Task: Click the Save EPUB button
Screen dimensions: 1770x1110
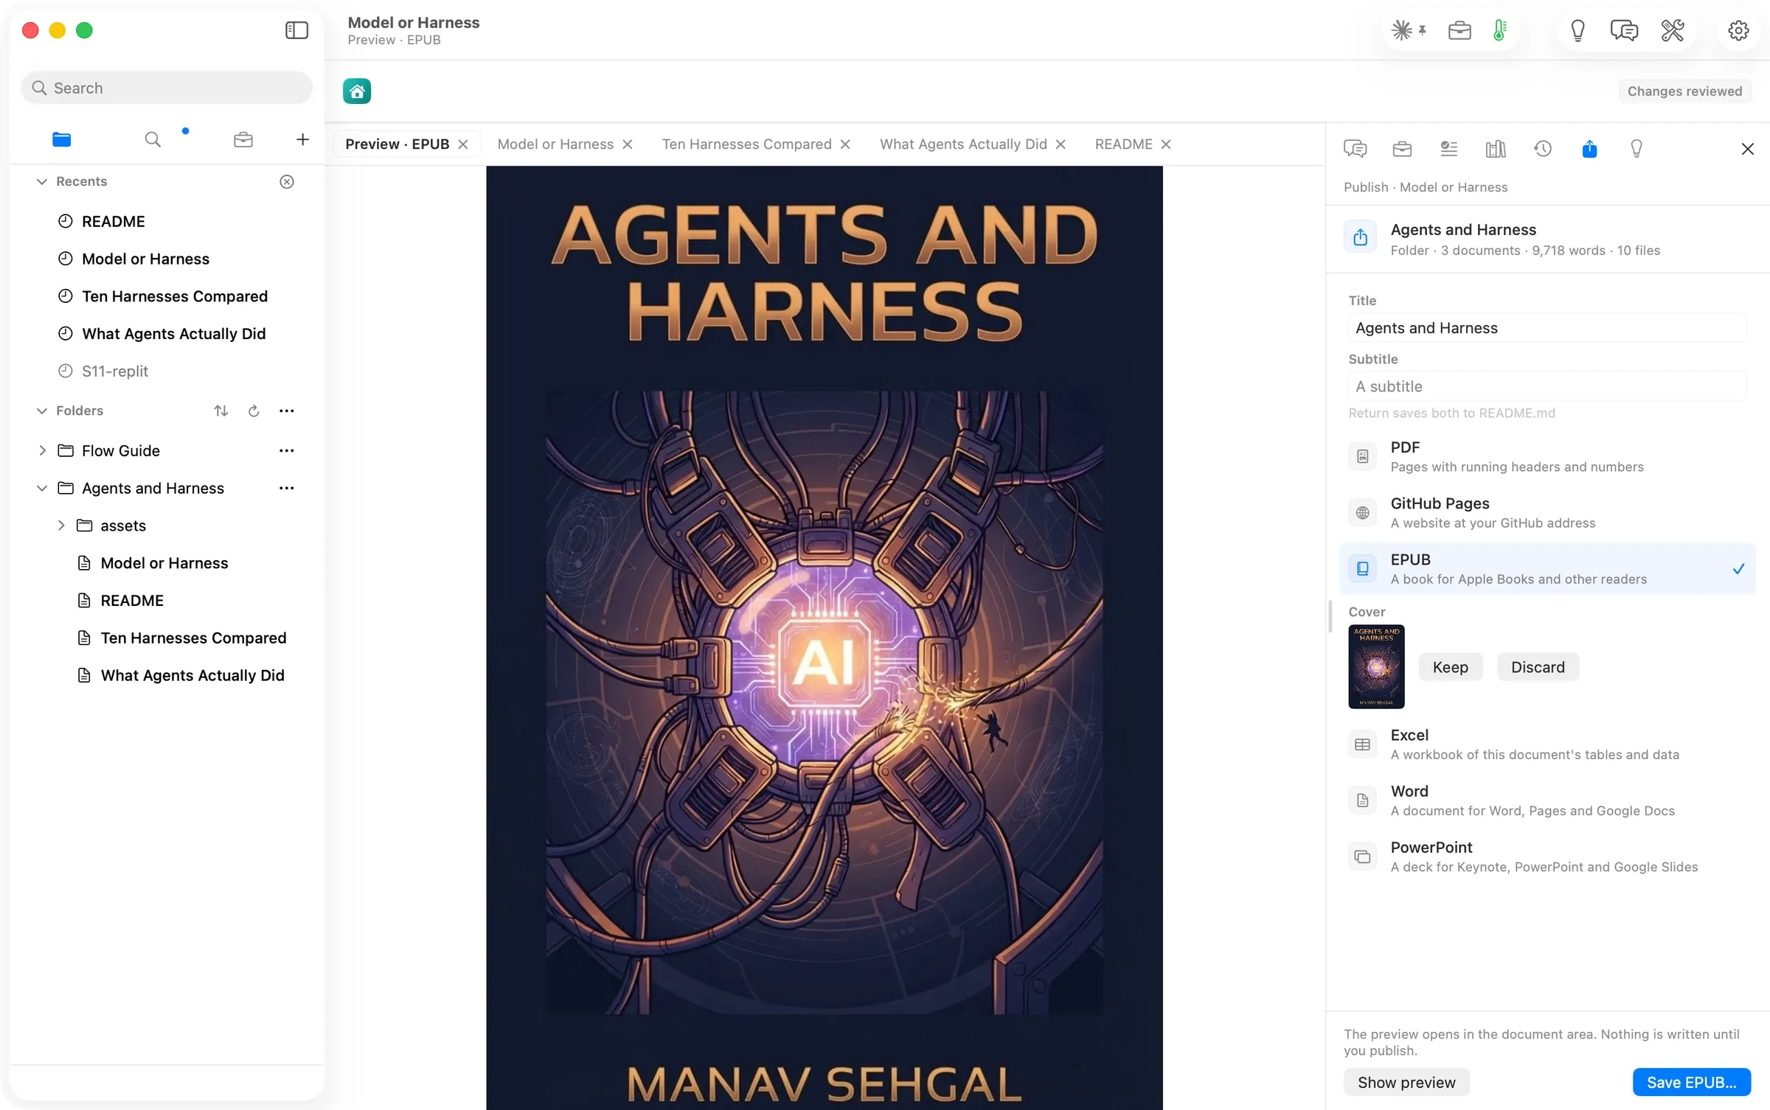Action: tap(1691, 1083)
